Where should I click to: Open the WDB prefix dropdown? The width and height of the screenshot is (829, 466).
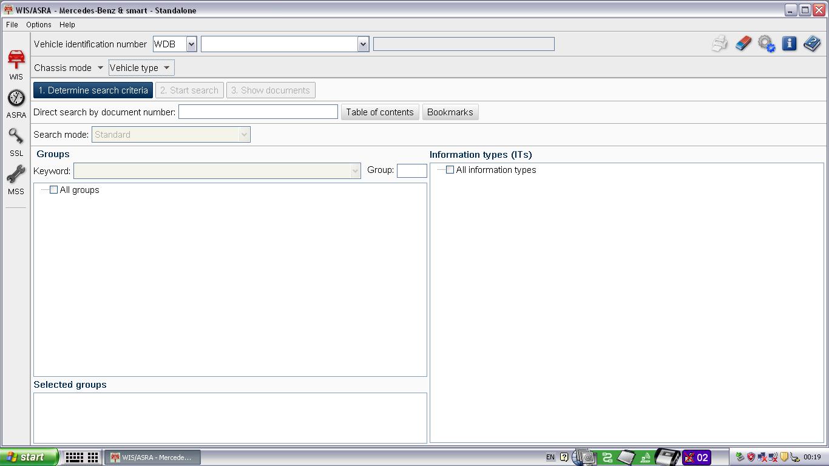(x=191, y=44)
